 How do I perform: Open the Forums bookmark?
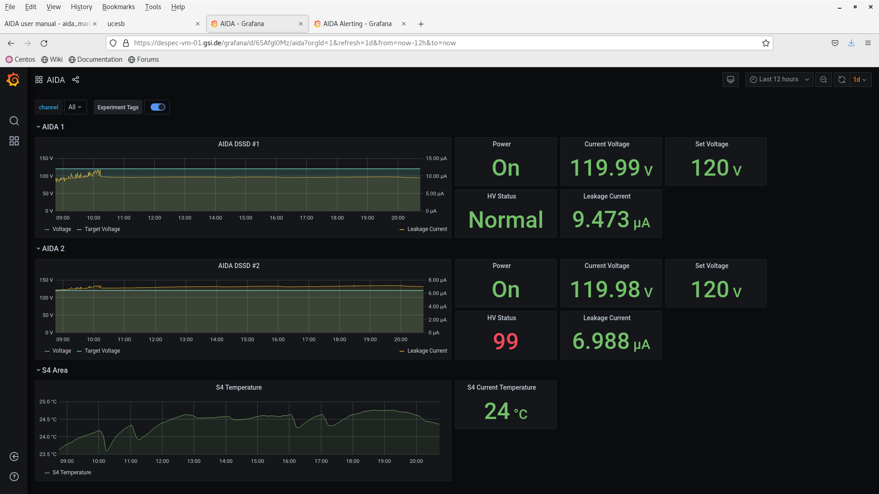(x=143, y=59)
